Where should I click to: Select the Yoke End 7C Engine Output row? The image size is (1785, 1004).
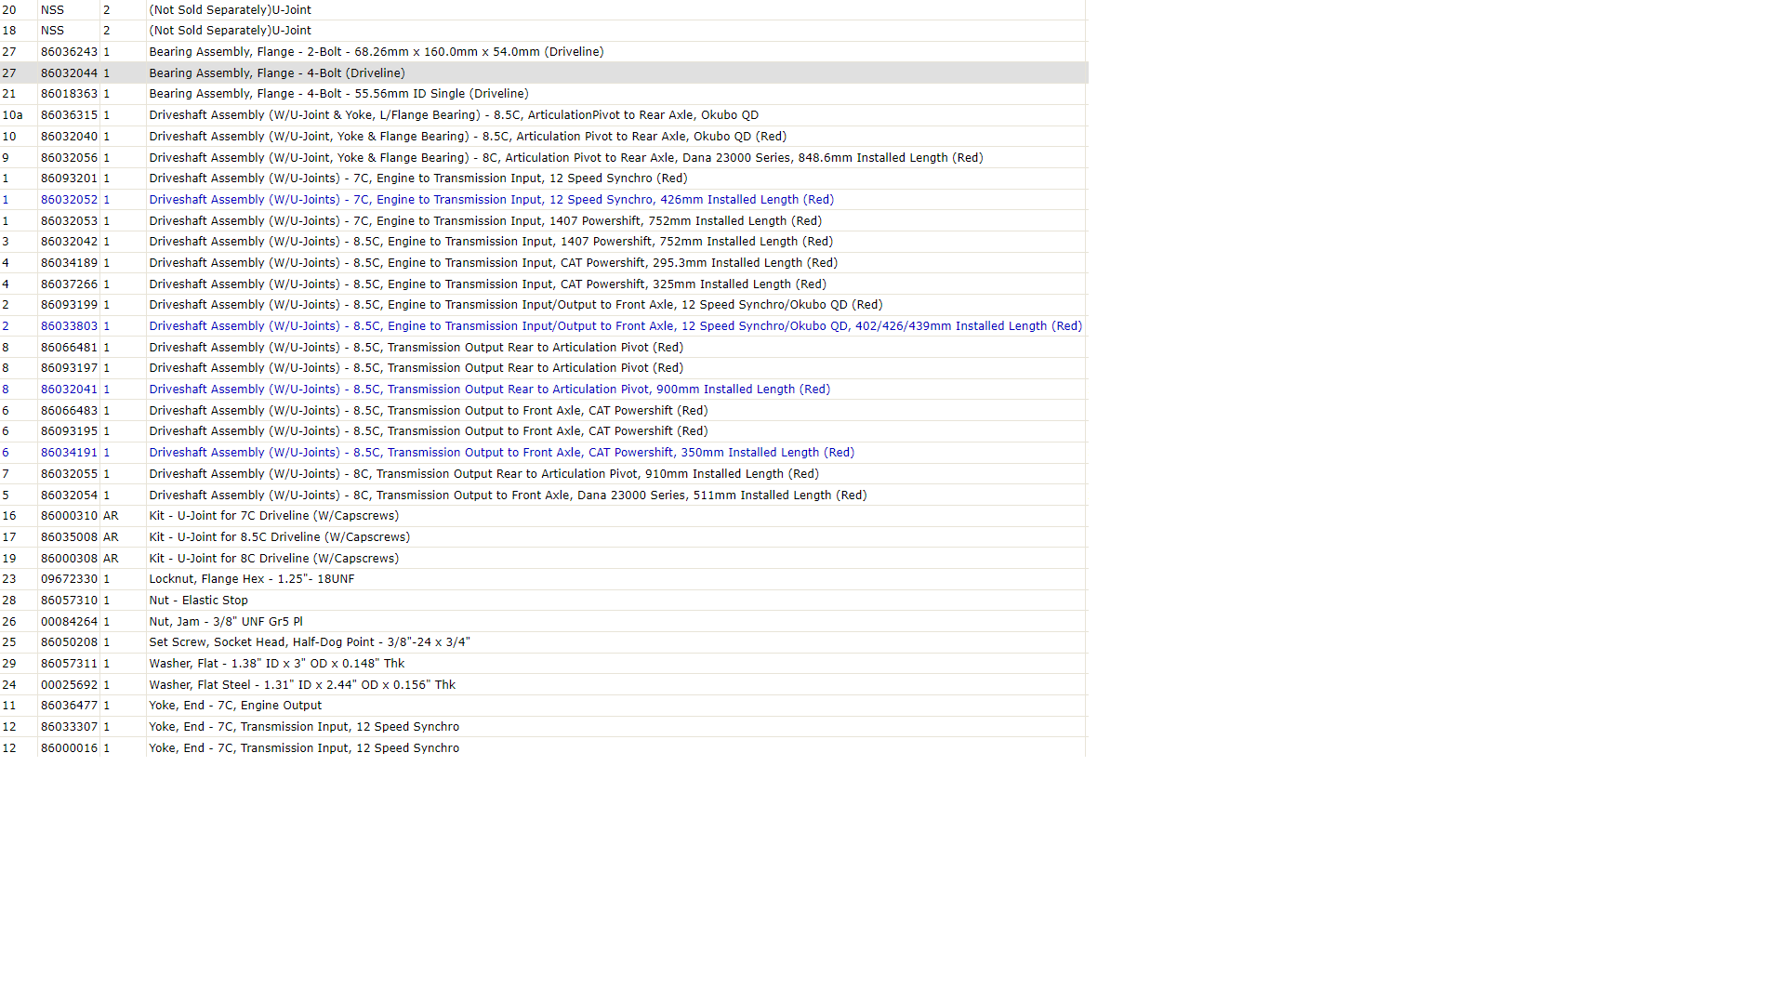click(x=543, y=706)
